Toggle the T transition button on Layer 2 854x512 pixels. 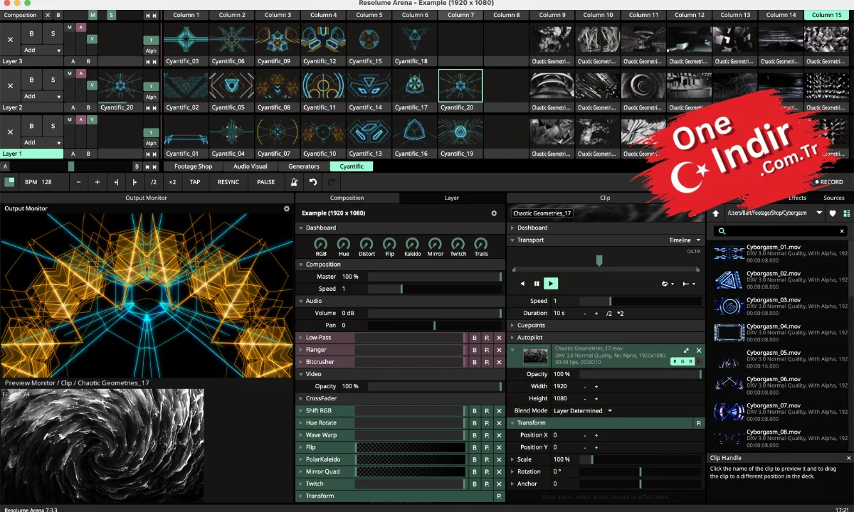[151, 87]
